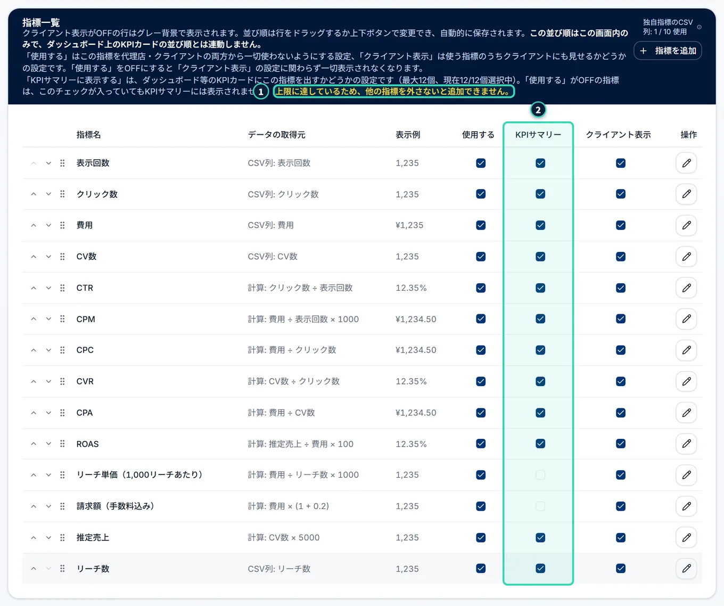Open the editor for クリック数 row
Screen dimensions: 724x606
(686, 194)
